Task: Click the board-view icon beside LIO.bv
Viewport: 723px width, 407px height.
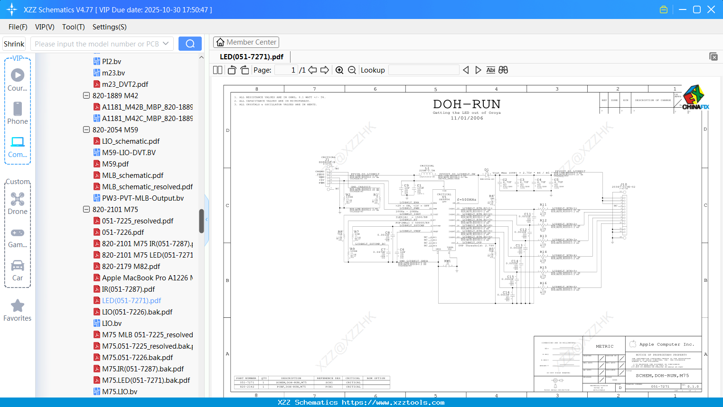Action: 97,323
